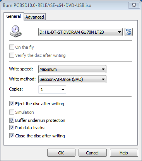This screenshot has height=161, width=142.
Task: Enable On the fly checkbox
Action: (12, 47)
